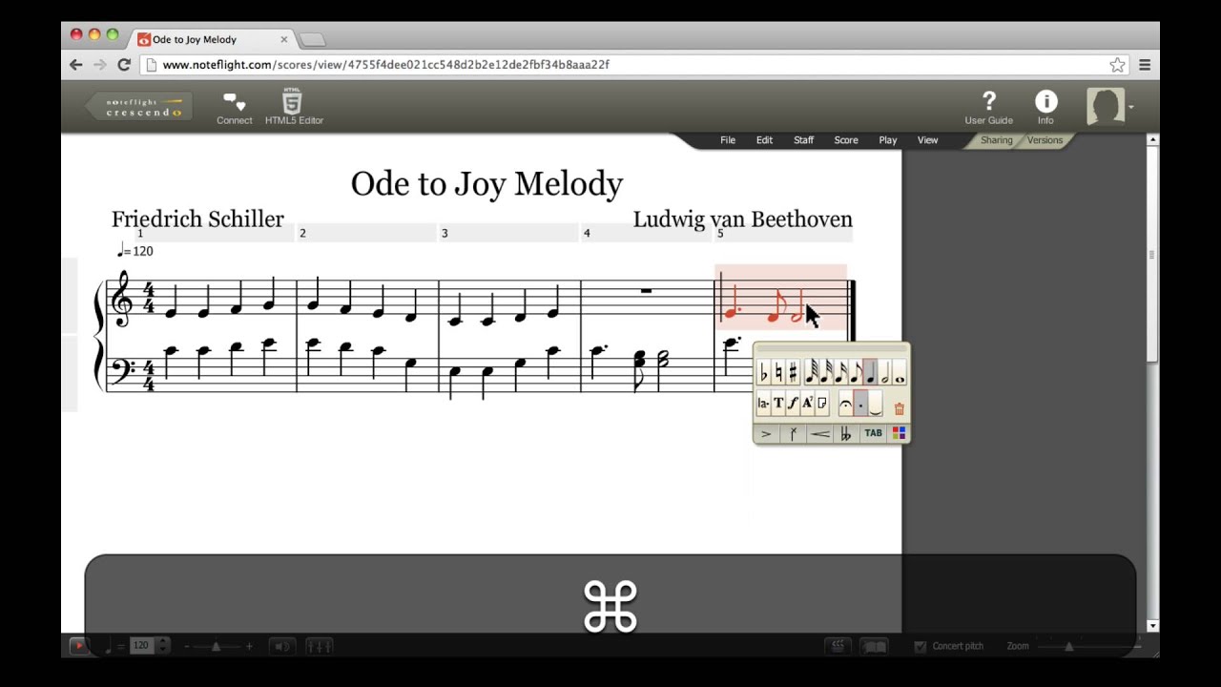Open the TAB palette tab
This screenshot has height=687, width=1221.
point(873,433)
